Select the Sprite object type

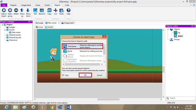click(x=83, y=51)
